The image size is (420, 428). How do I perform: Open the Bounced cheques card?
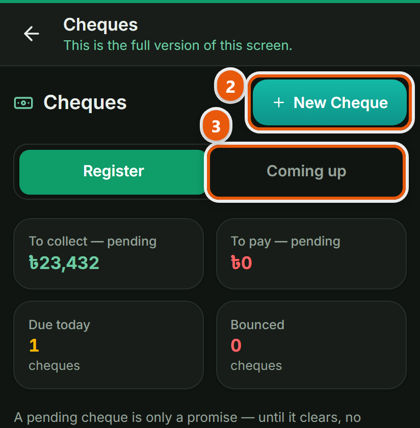pyautogui.click(x=311, y=345)
